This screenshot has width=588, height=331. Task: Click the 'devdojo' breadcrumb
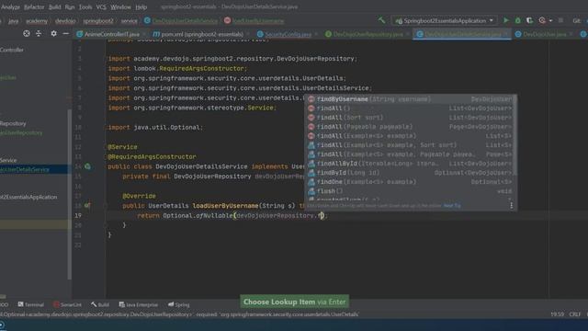pyautogui.click(x=65, y=21)
